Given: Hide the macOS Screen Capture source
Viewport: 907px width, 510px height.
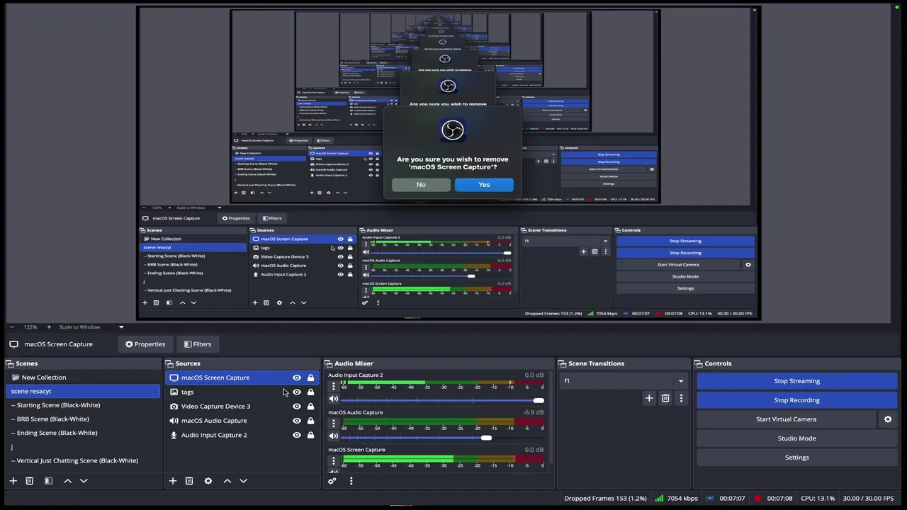Looking at the screenshot, I should coord(297,378).
